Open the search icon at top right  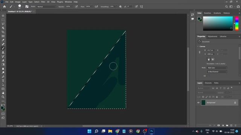226,7
